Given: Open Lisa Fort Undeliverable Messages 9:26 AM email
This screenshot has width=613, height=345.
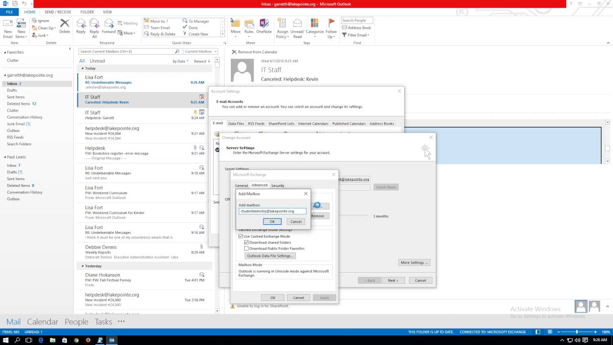Looking at the screenshot, I should (x=145, y=82).
